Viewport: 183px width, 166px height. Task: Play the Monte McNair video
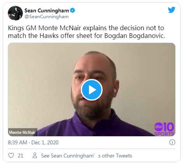tap(92, 90)
